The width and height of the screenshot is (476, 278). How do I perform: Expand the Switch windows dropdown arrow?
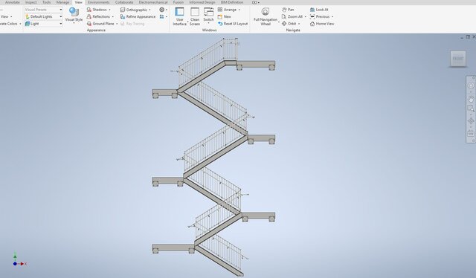[x=208, y=23]
